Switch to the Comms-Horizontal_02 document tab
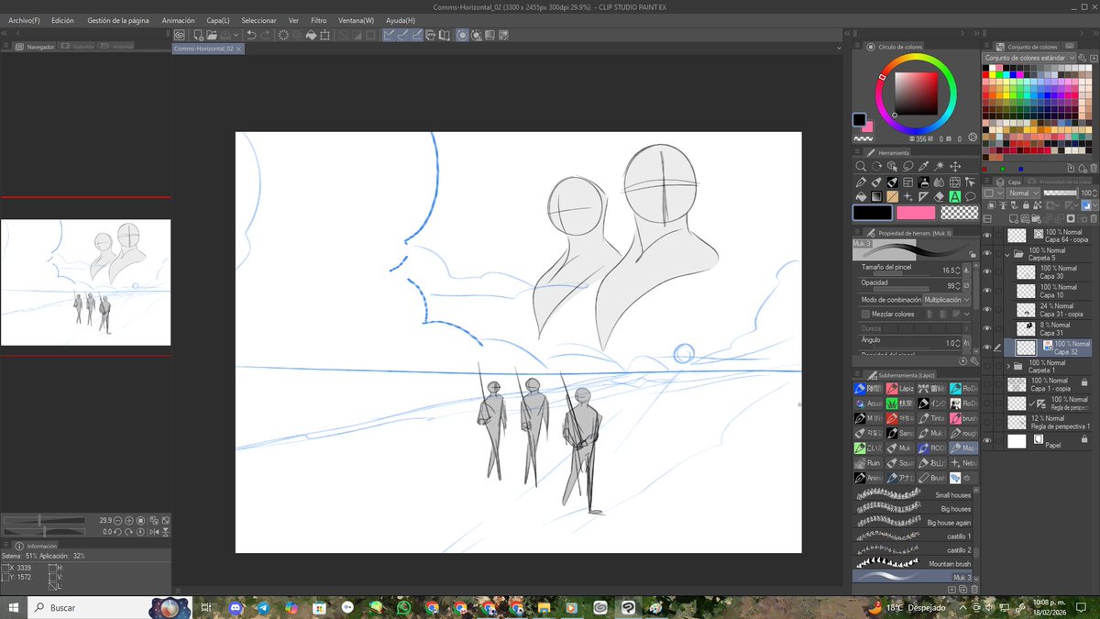1100x619 pixels. [x=207, y=48]
